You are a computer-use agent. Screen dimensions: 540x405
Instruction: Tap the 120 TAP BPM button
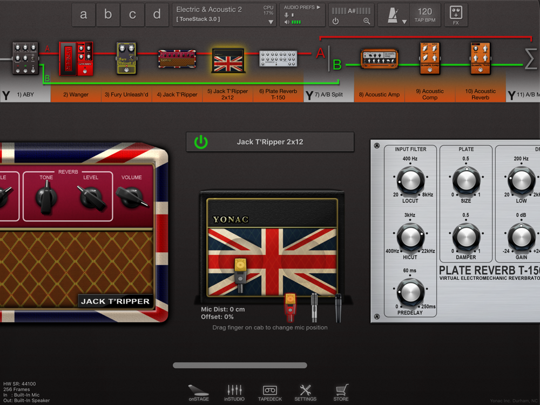[425, 15]
